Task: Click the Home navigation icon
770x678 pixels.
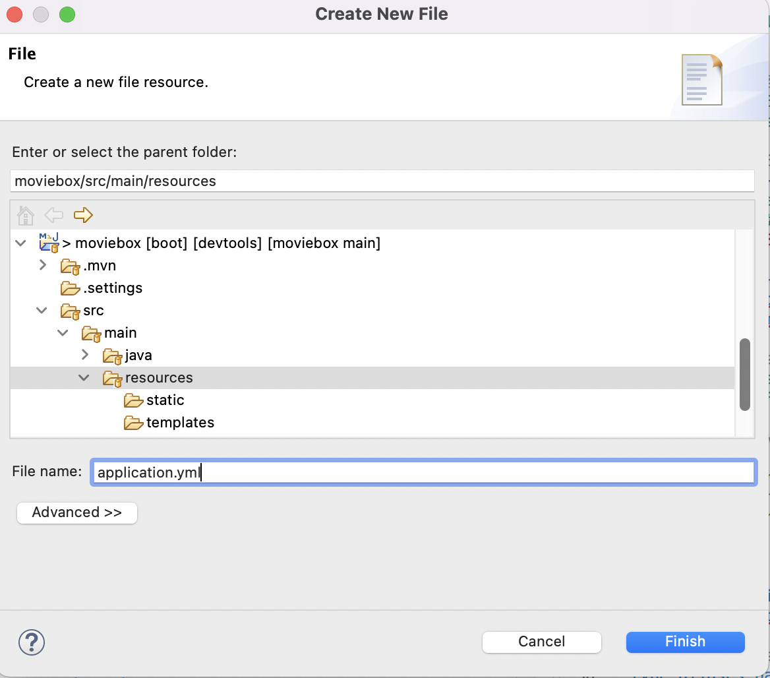Action: [26, 215]
